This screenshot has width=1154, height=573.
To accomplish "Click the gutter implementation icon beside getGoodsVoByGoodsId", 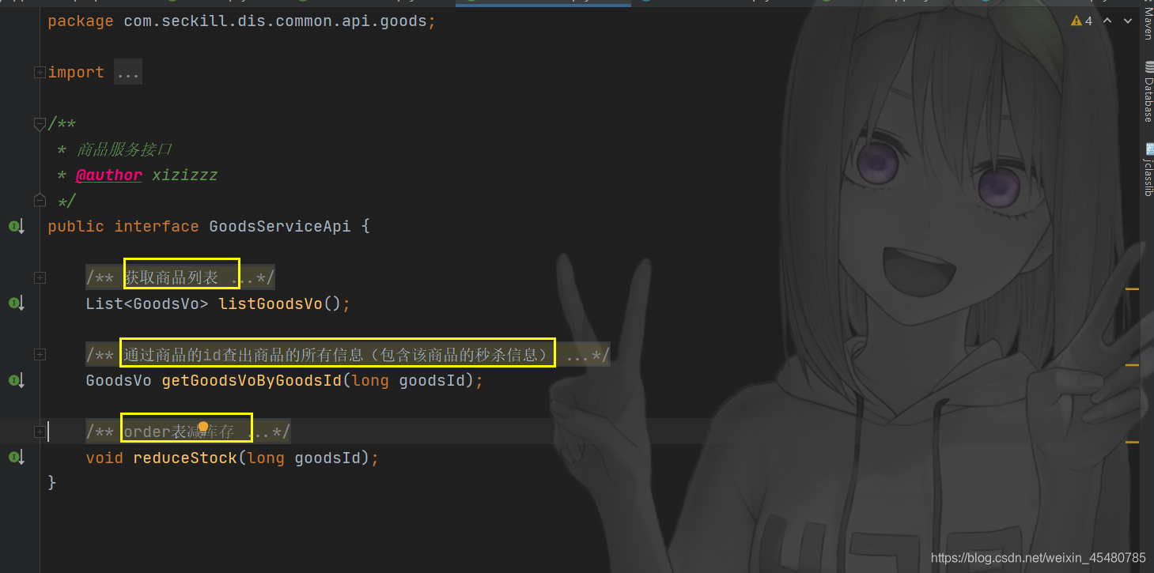I will 17,381.
